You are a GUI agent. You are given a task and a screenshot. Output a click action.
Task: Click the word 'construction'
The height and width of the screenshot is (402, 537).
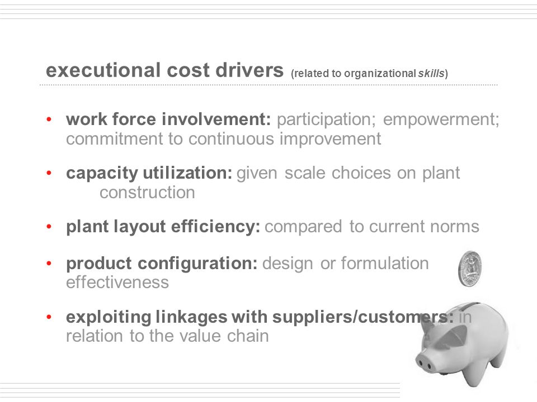[x=147, y=193]
